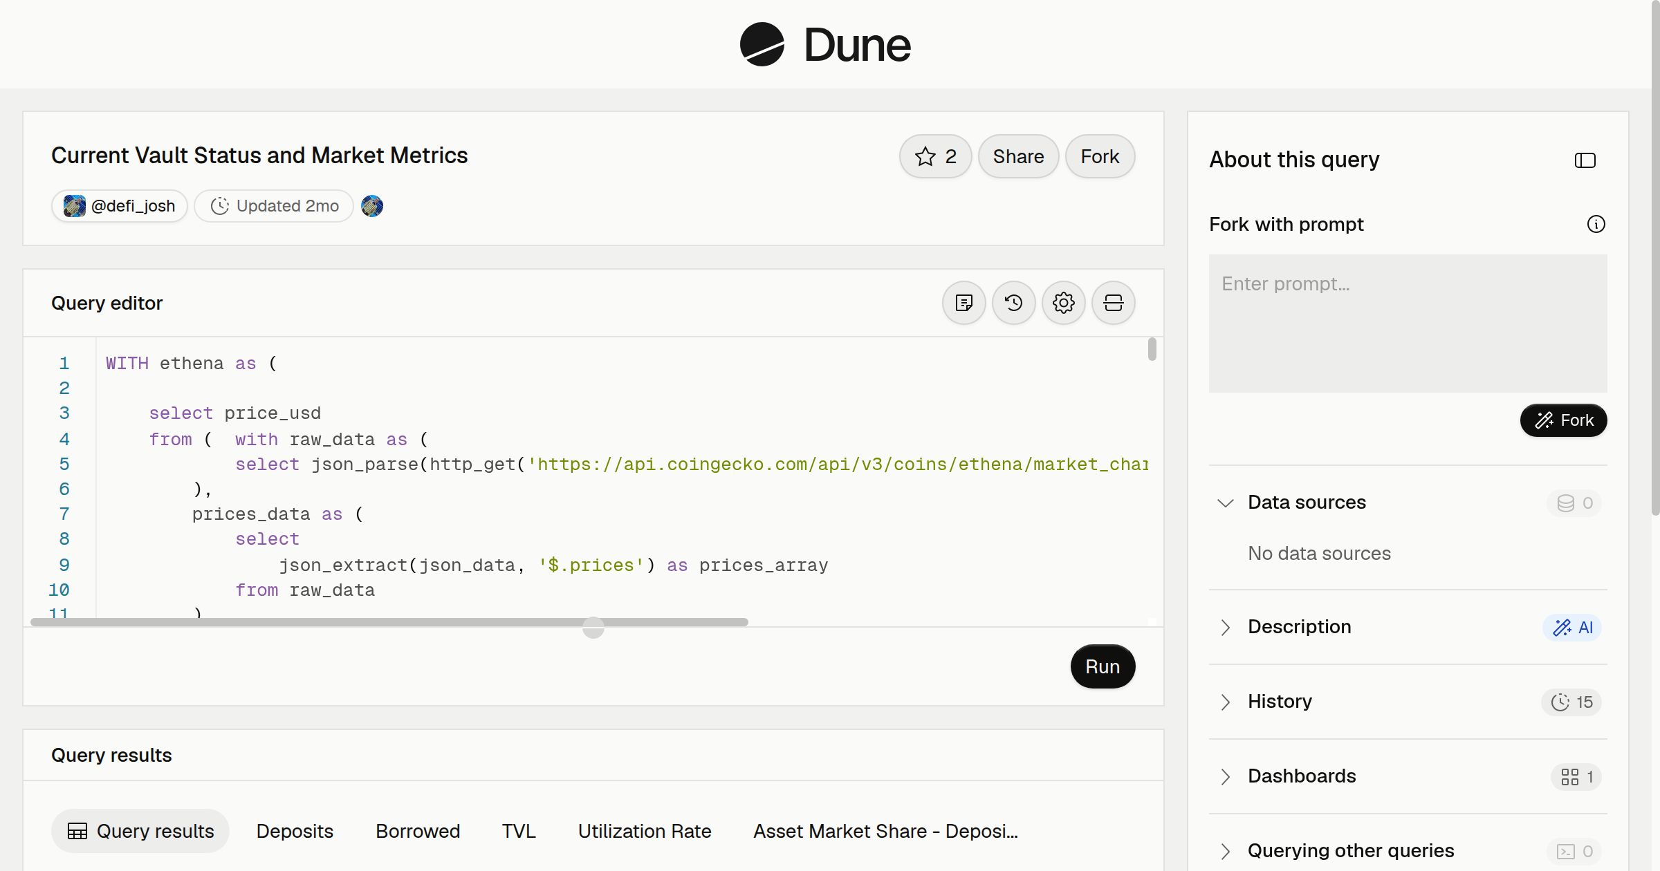Open Asset Market Share - Deposi... tab
Screen dimensions: 1660x871
coord(885,831)
